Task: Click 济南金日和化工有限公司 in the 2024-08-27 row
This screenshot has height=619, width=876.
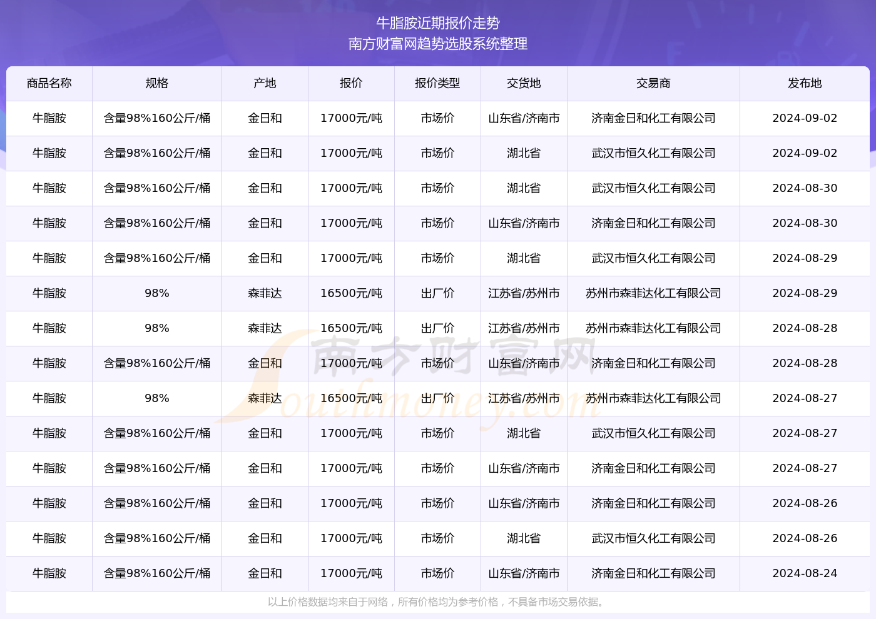Action: click(x=654, y=468)
